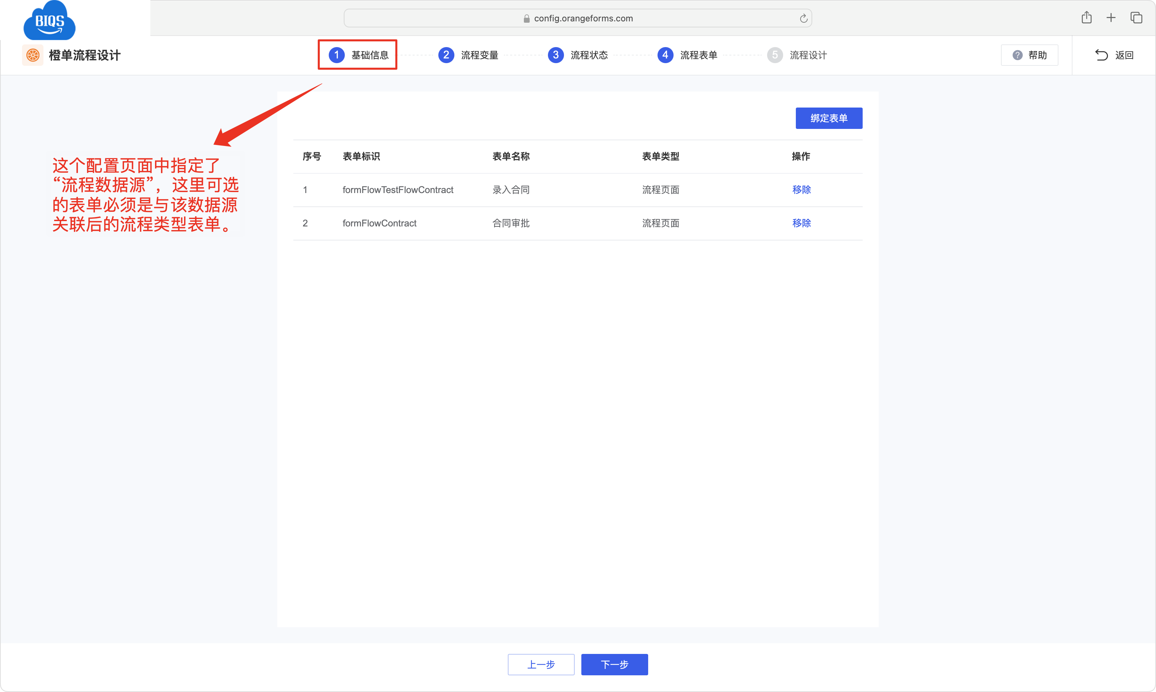The height and width of the screenshot is (692, 1156).
Task: Click the 表单名称 column header
Action: pyautogui.click(x=511, y=157)
